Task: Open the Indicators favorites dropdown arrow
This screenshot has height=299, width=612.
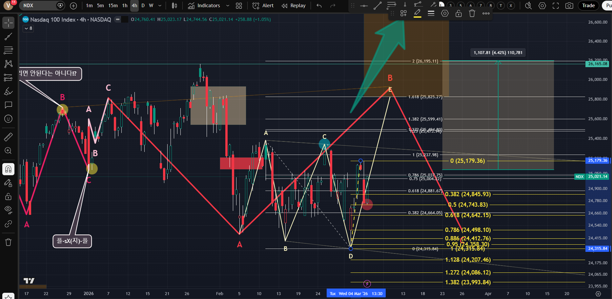Action: [228, 6]
